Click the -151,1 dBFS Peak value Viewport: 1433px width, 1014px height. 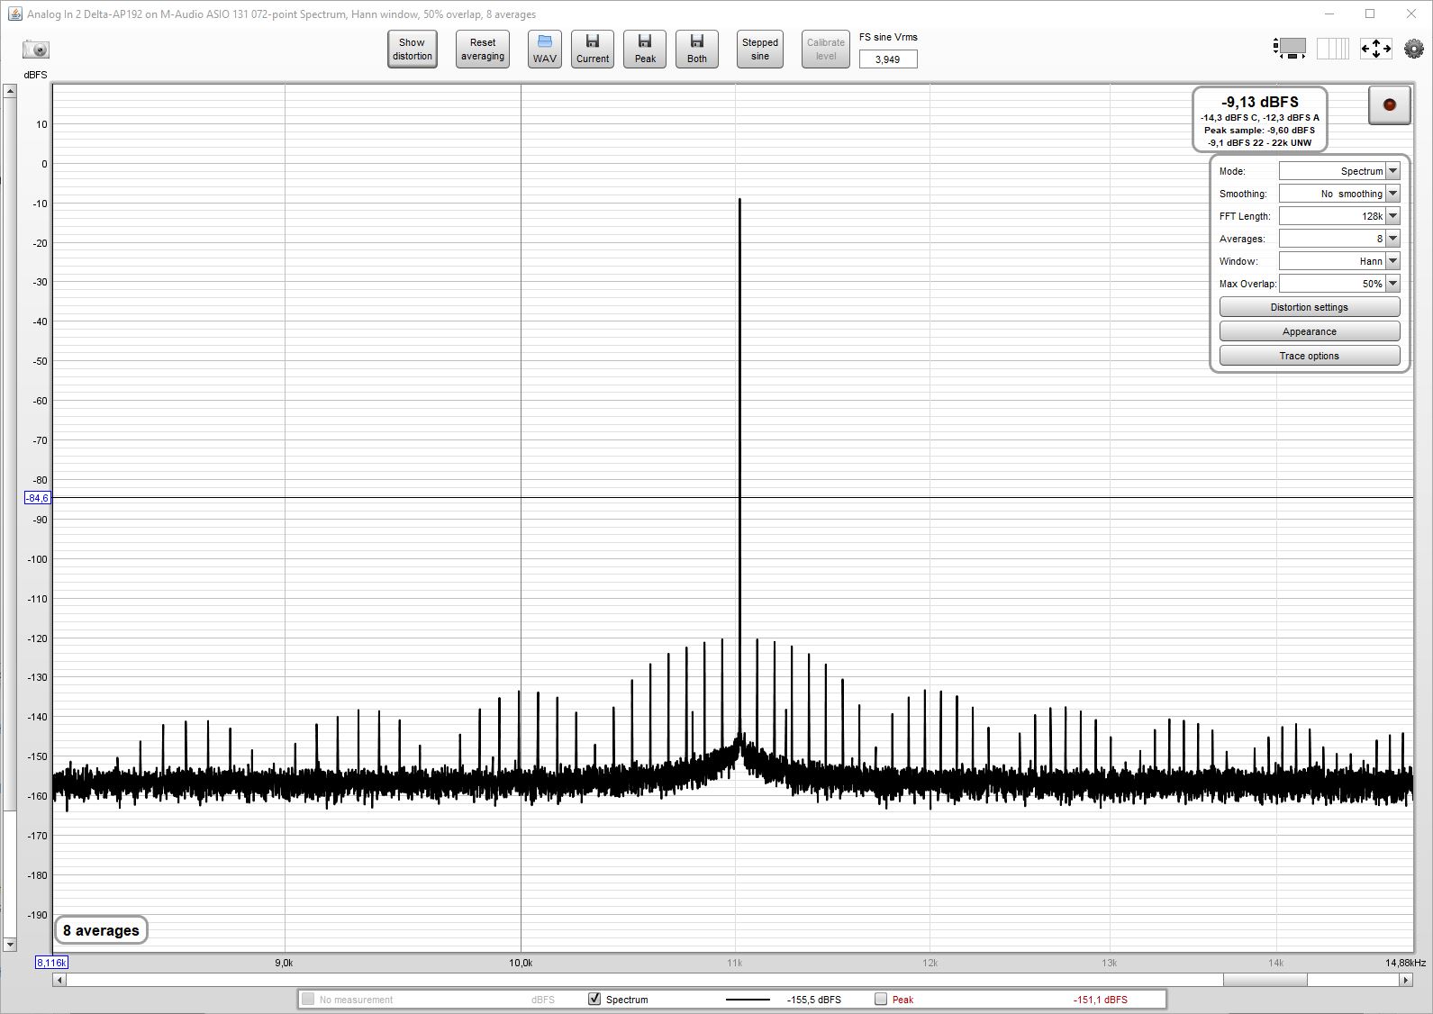(x=1100, y=1000)
